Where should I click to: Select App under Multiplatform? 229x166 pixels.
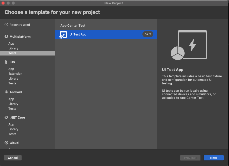[11, 43]
